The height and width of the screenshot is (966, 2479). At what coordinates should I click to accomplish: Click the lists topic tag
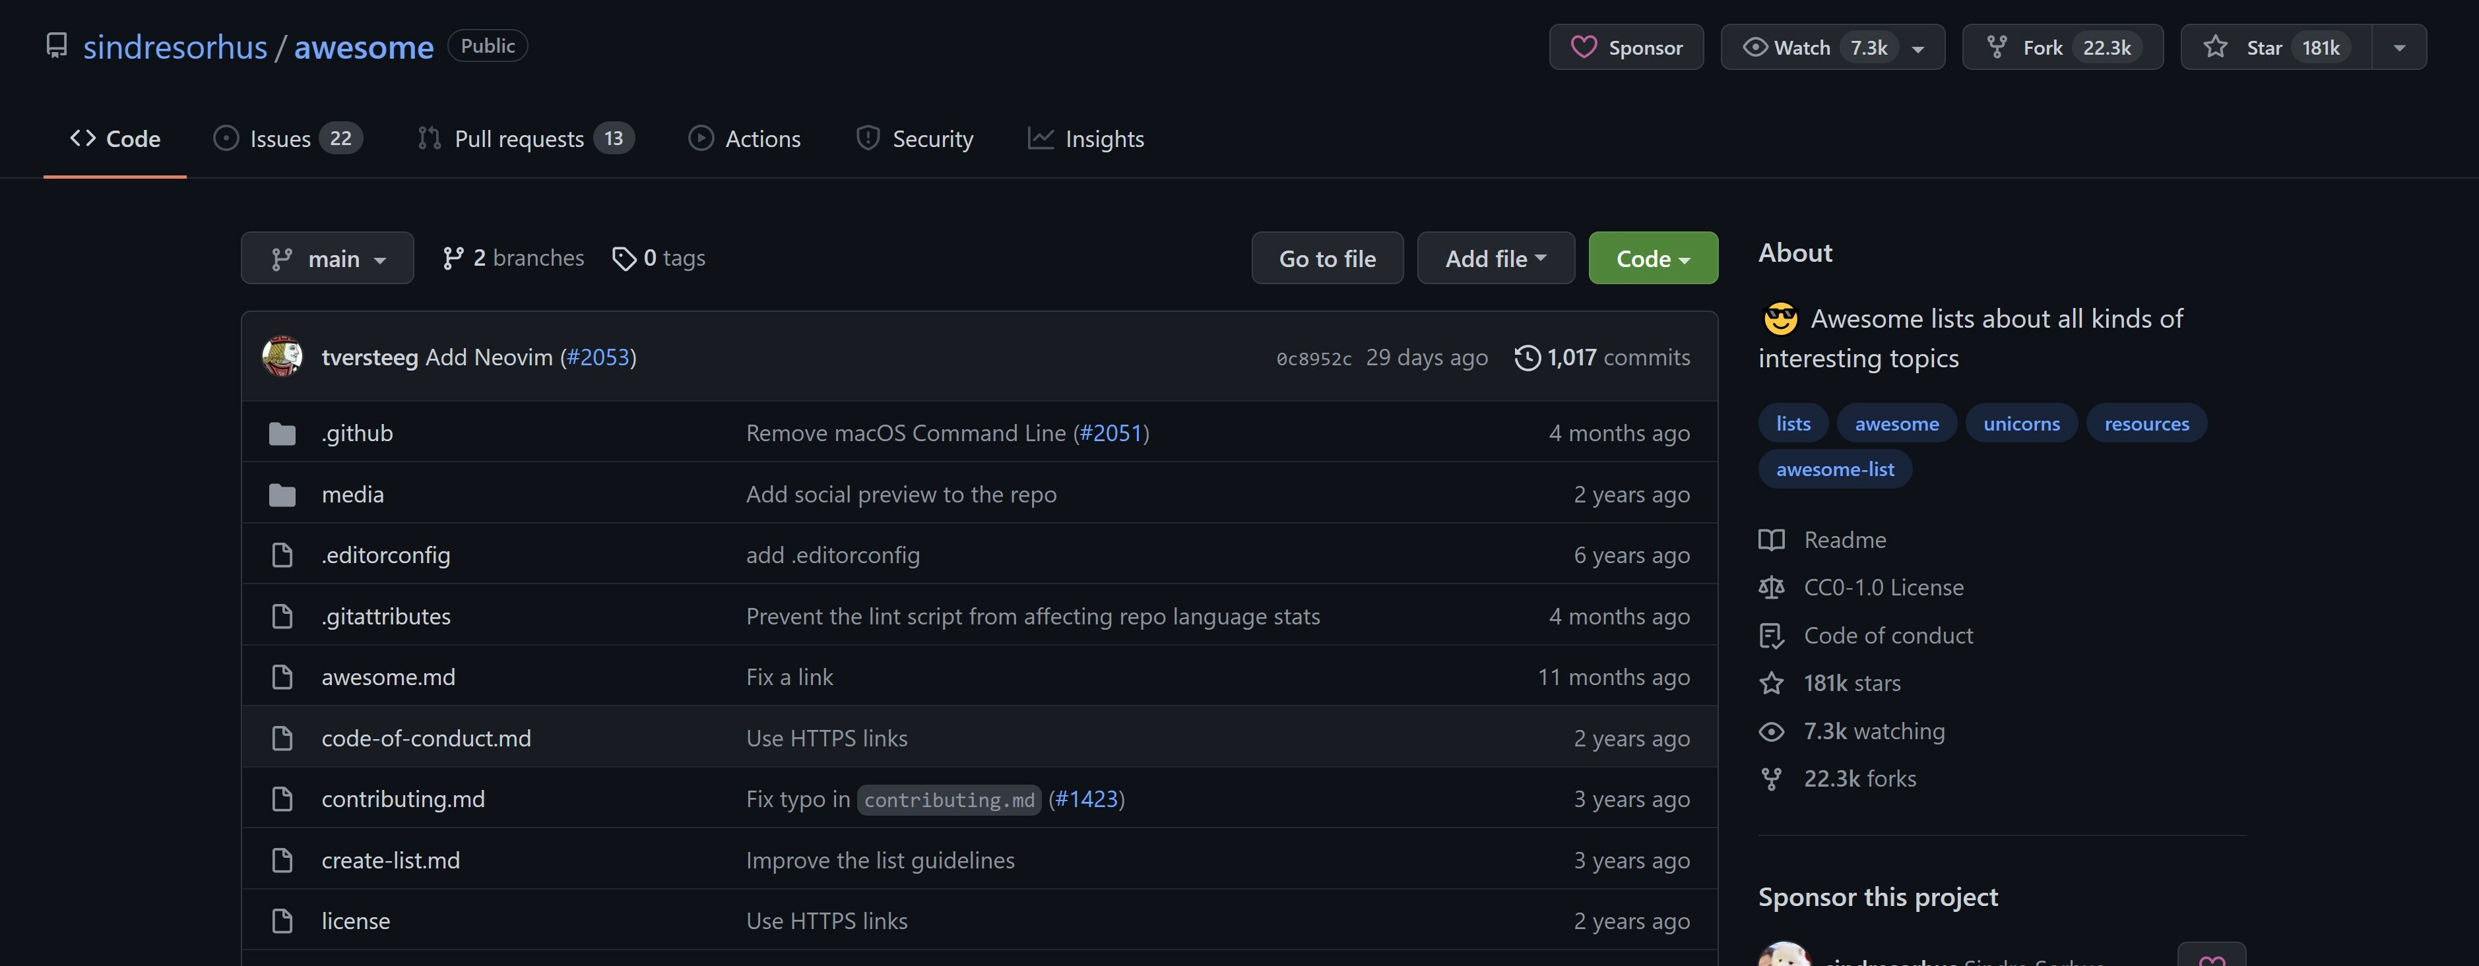(x=1793, y=423)
